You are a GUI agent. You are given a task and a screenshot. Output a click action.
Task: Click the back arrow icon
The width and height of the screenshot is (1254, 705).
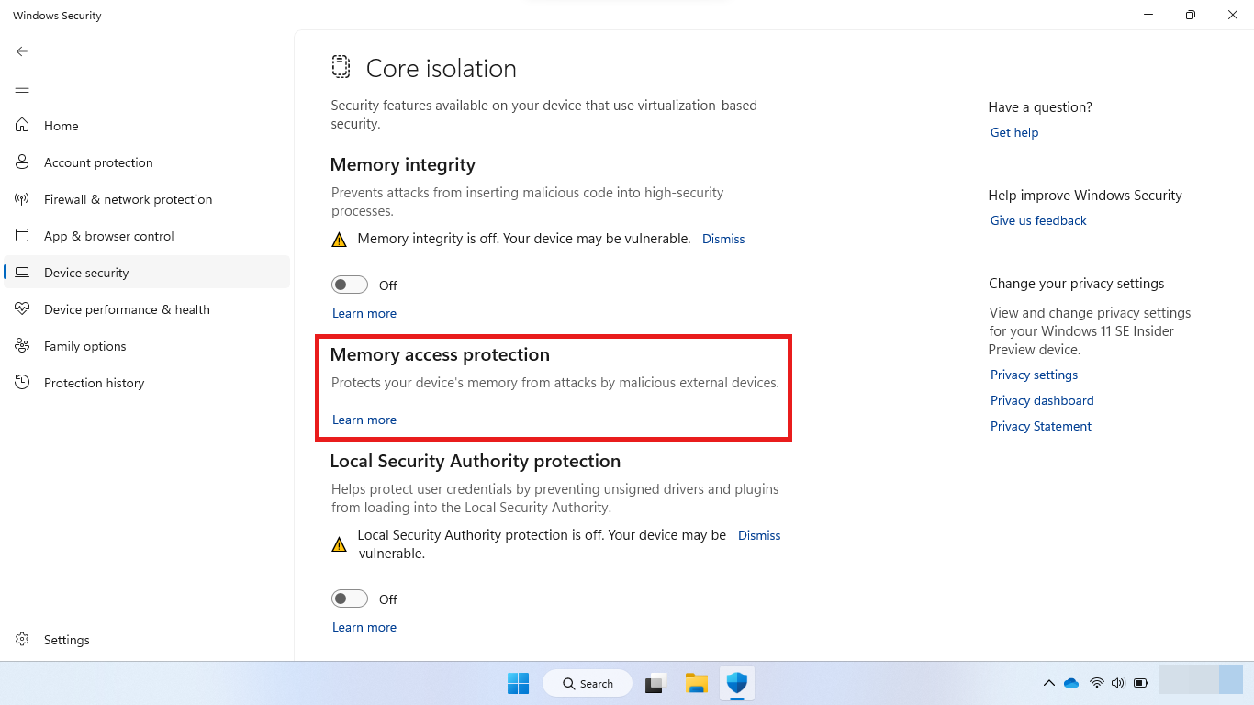coord(22,51)
